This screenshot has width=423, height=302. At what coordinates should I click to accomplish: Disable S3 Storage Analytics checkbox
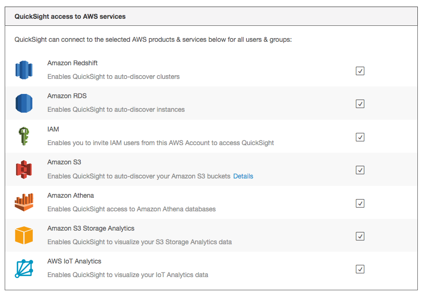[x=360, y=236]
